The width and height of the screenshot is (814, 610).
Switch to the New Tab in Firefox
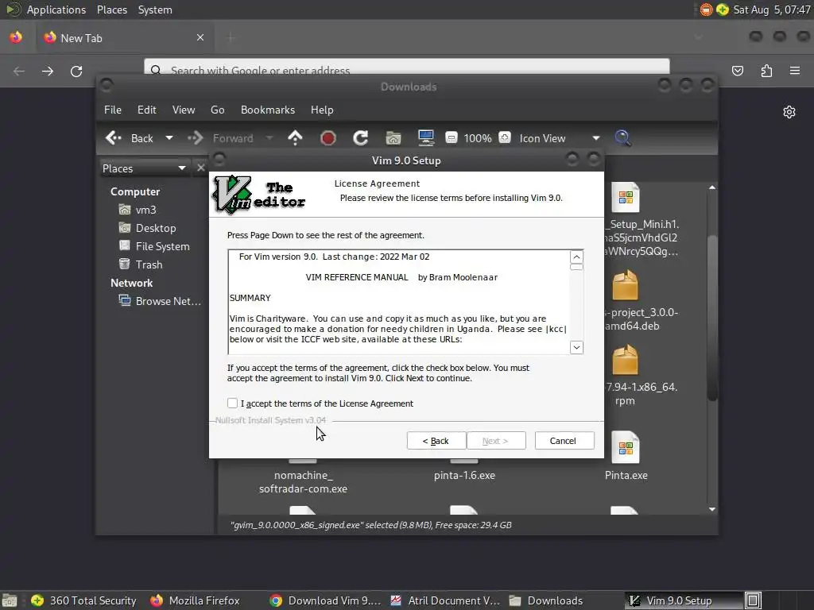[125, 38]
